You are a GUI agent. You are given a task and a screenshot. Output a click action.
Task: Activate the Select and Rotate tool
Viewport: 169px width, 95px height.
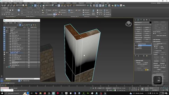coord(38,6)
